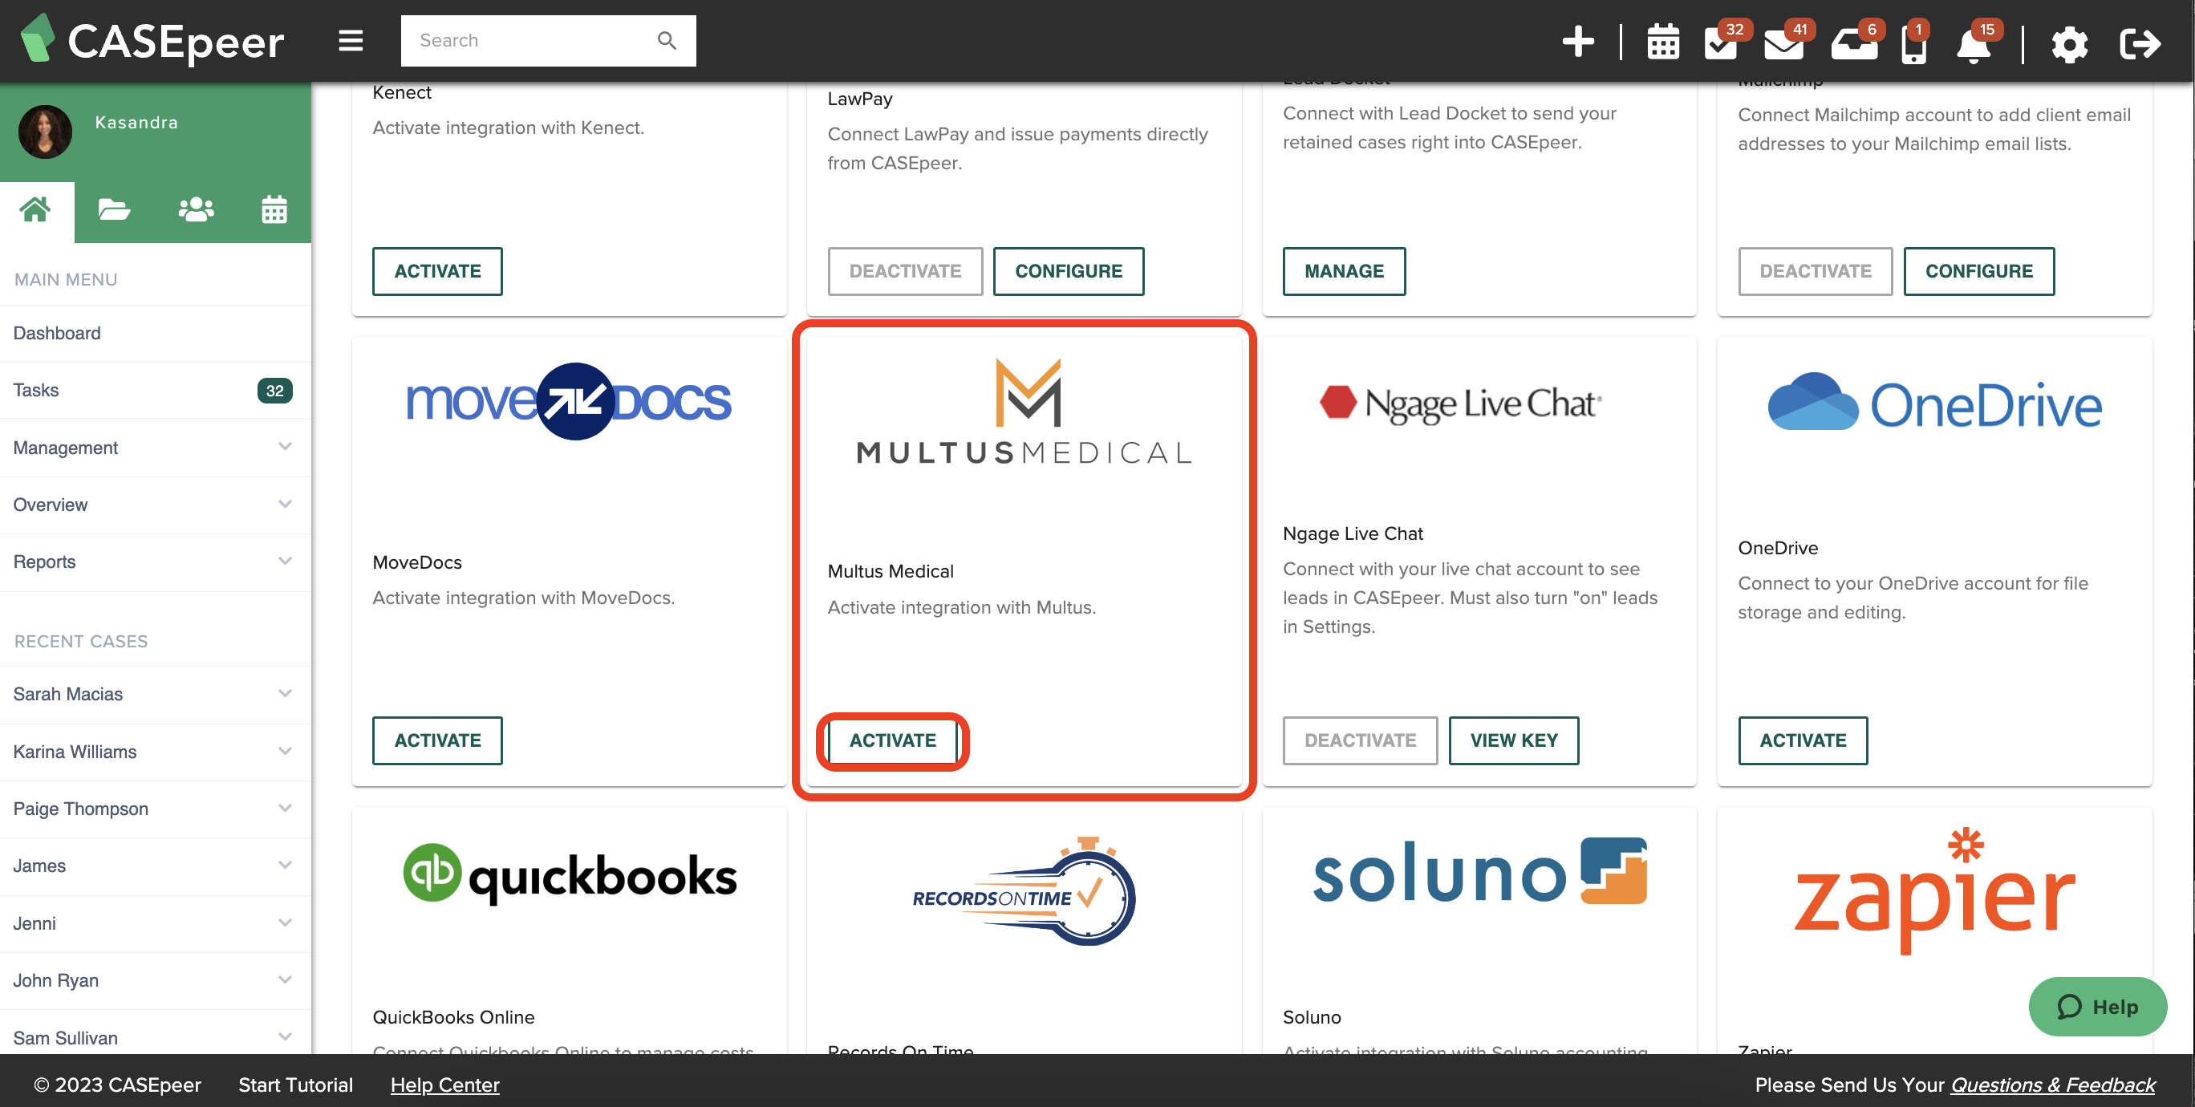The height and width of the screenshot is (1107, 2195).
Task: Click Kasandra's profile avatar
Action: click(x=45, y=132)
